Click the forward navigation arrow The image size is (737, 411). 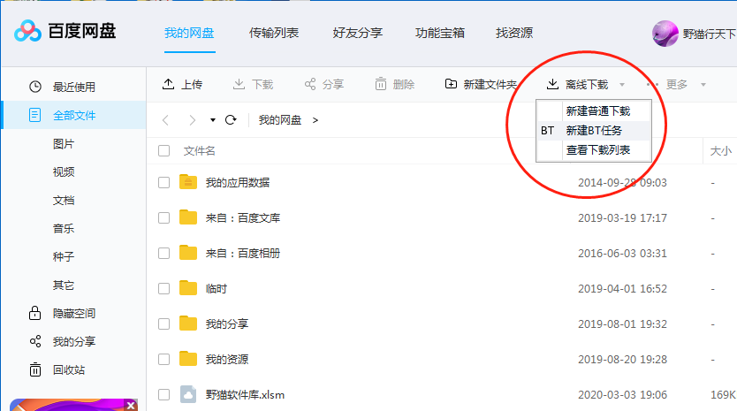[x=192, y=120]
